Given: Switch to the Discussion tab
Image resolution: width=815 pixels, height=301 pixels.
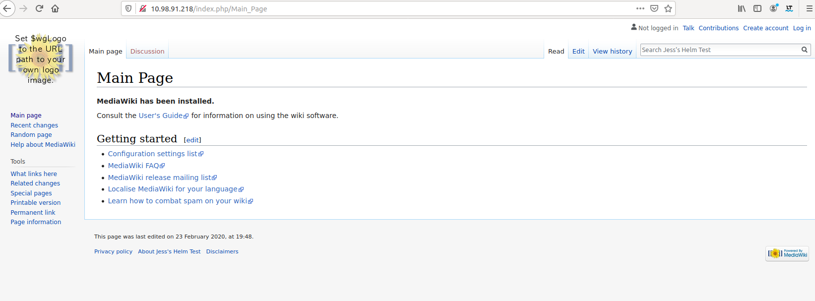Looking at the screenshot, I should point(147,51).
